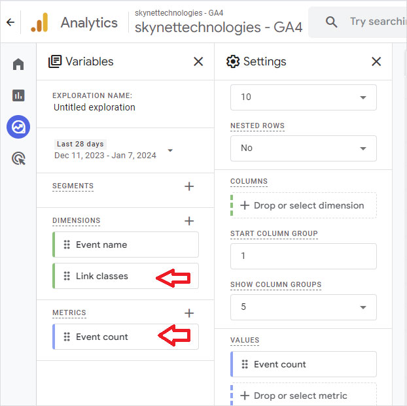Add a new segment with plus
This screenshot has width=407, height=406.
pos(189,186)
